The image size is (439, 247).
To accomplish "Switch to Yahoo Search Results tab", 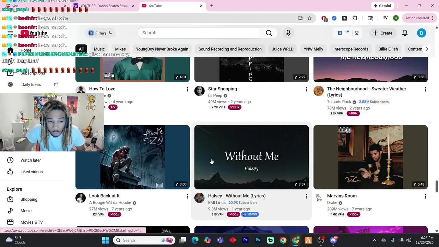I will point(105,6).
